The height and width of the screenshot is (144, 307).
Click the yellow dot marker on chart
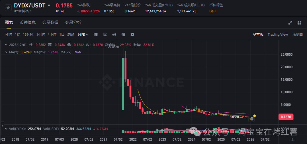pyautogui.click(x=254, y=116)
